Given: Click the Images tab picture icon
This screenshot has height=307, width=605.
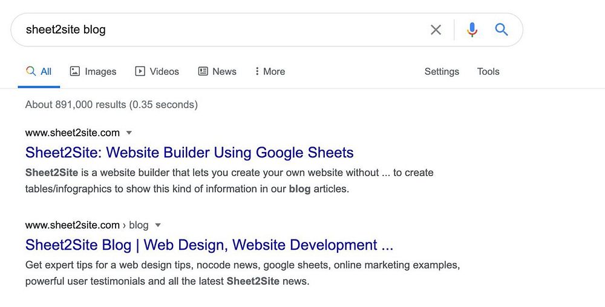Looking at the screenshot, I should pos(75,71).
